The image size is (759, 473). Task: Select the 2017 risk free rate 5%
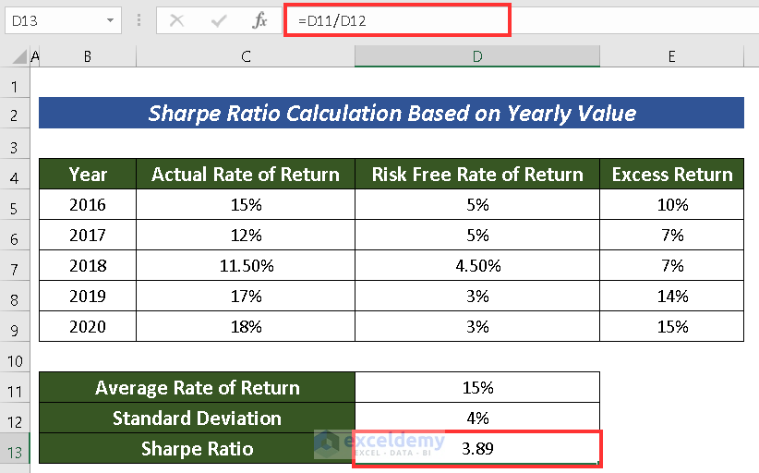pyautogui.click(x=477, y=235)
